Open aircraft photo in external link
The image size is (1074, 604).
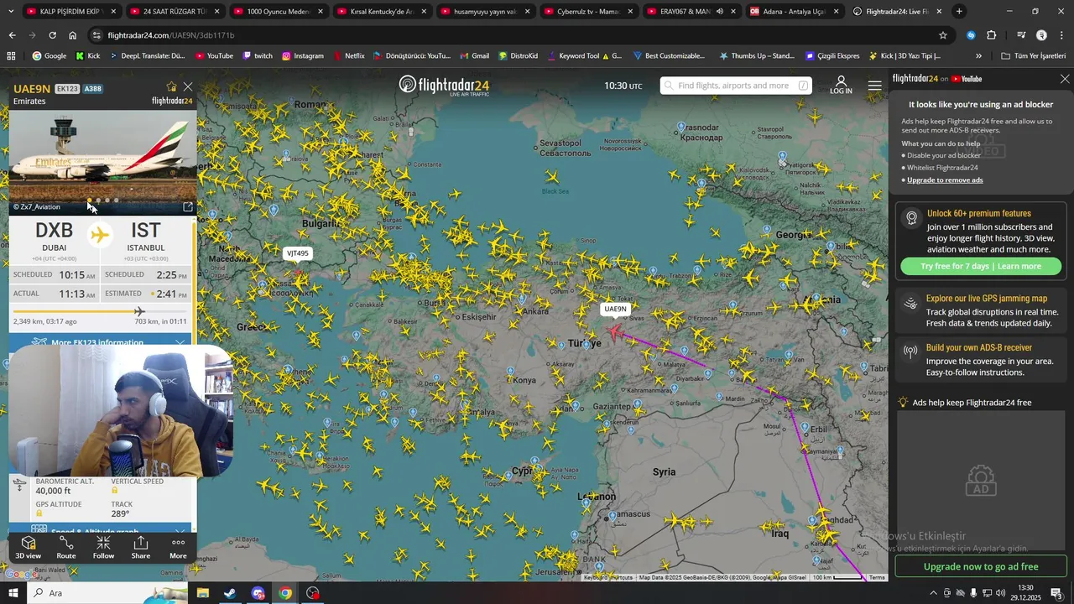(x=188, y=206)
